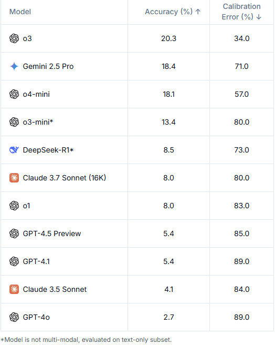Select the Accuracy (%) header text
275x345 pixels.
[x=168, y=12]
